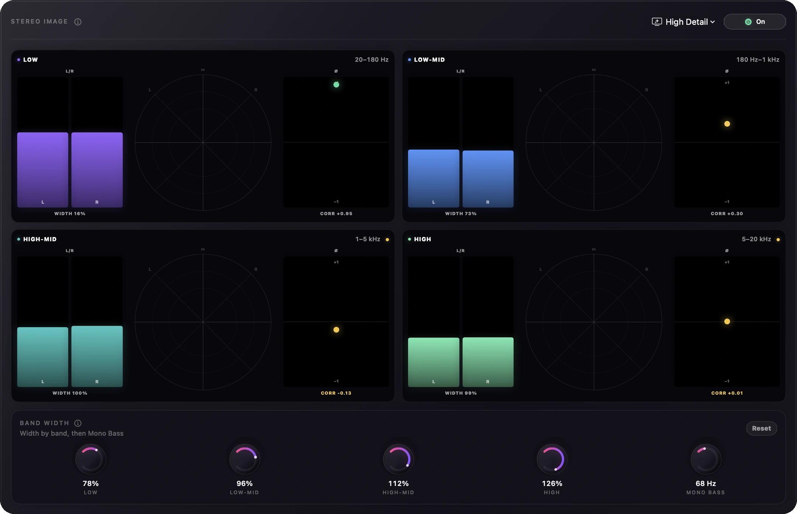Select the HIGH band header label
This screenshot has height=514, width=797.
point(422,239)
